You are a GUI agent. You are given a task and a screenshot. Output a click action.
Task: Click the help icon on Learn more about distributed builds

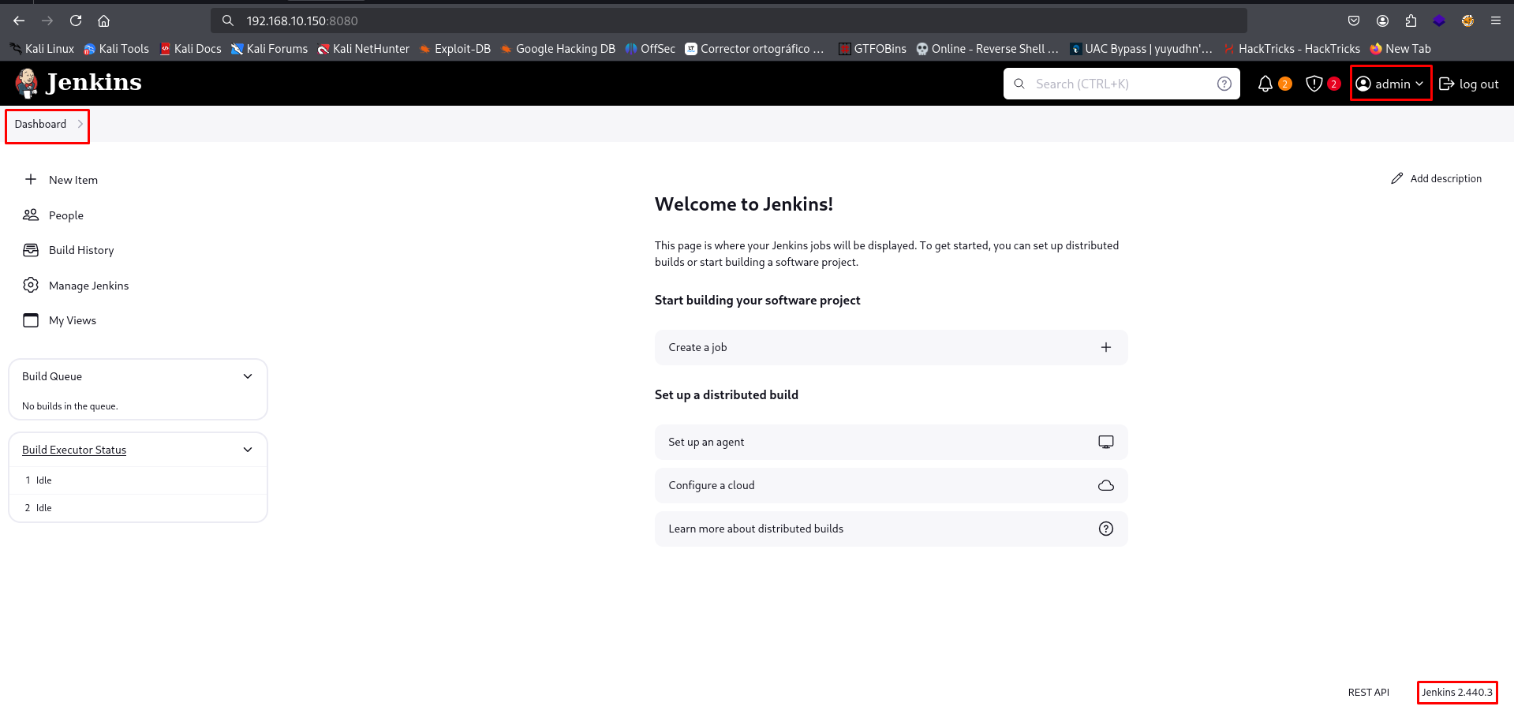click(1106, 529)
